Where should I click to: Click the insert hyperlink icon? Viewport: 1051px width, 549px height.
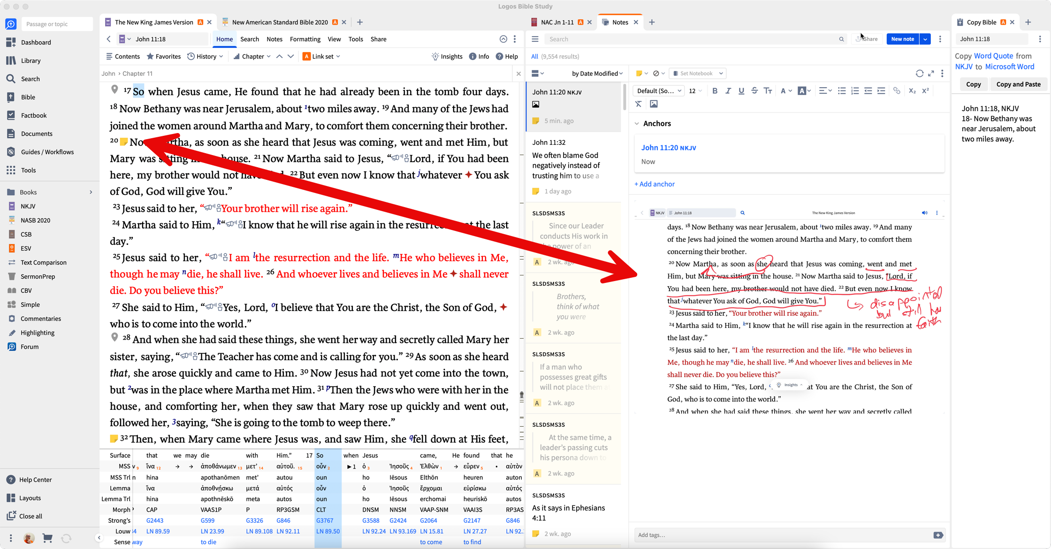coord(897,91)
